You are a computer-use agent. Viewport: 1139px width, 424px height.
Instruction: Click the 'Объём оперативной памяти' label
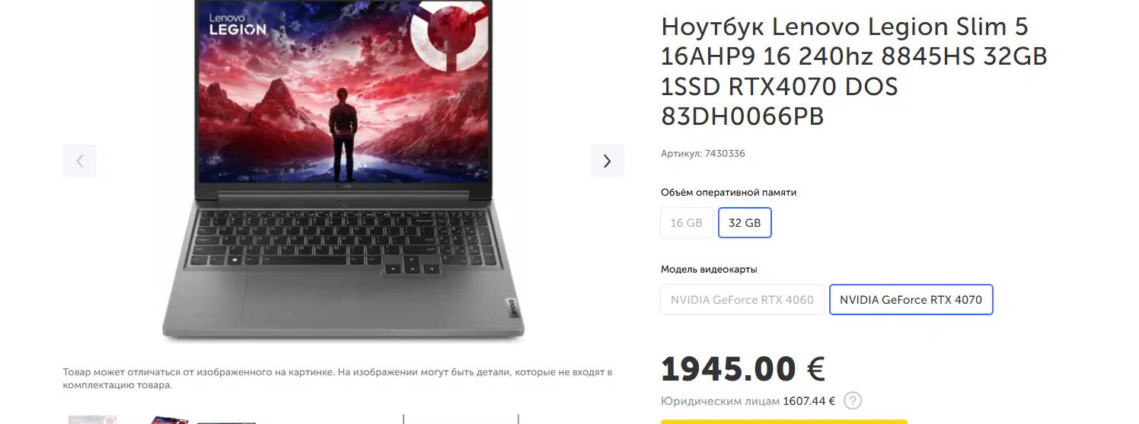click(x=729, y=193)
